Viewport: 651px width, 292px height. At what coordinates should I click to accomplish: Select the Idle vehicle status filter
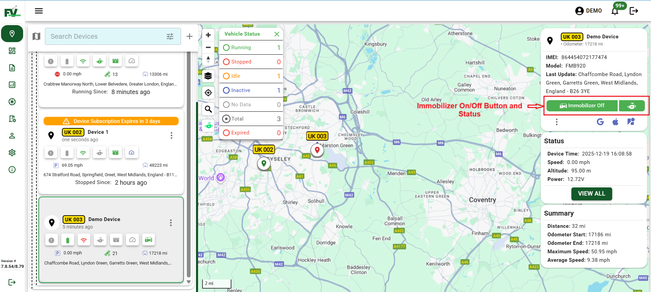click(x=235, y=76)
